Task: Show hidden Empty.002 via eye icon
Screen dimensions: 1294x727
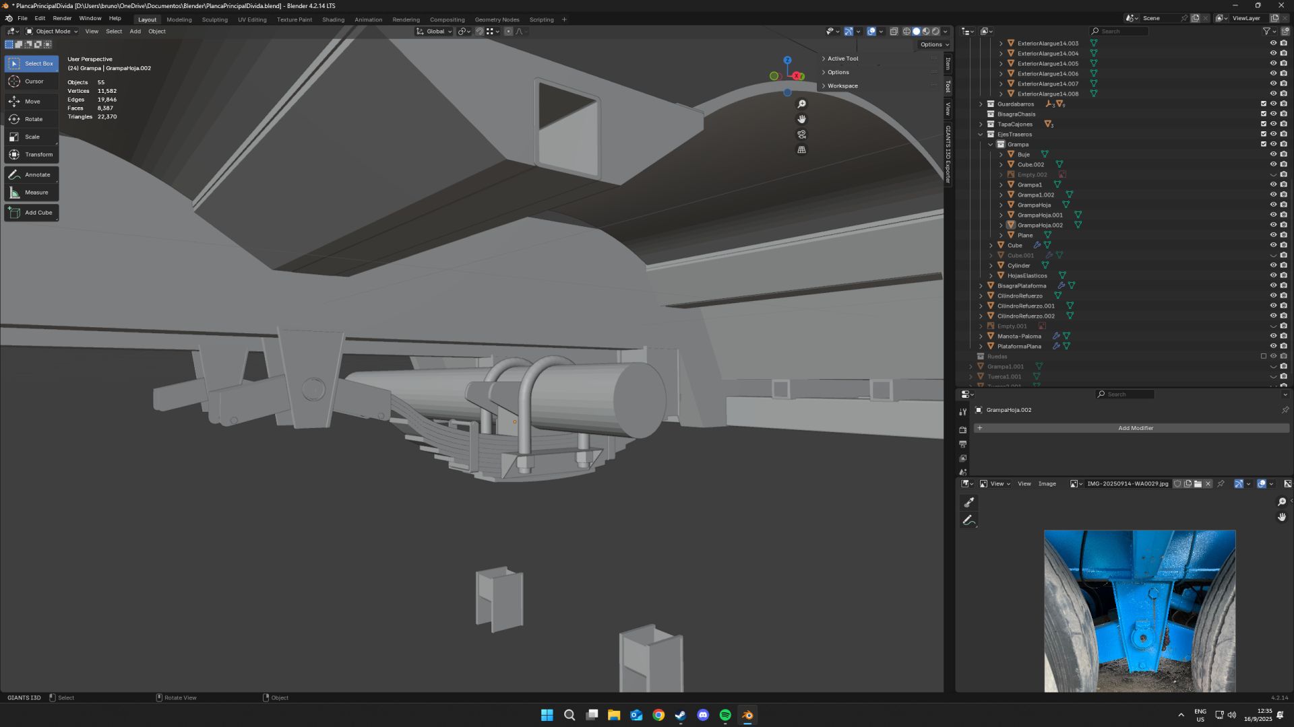Action: point(1274,174)
